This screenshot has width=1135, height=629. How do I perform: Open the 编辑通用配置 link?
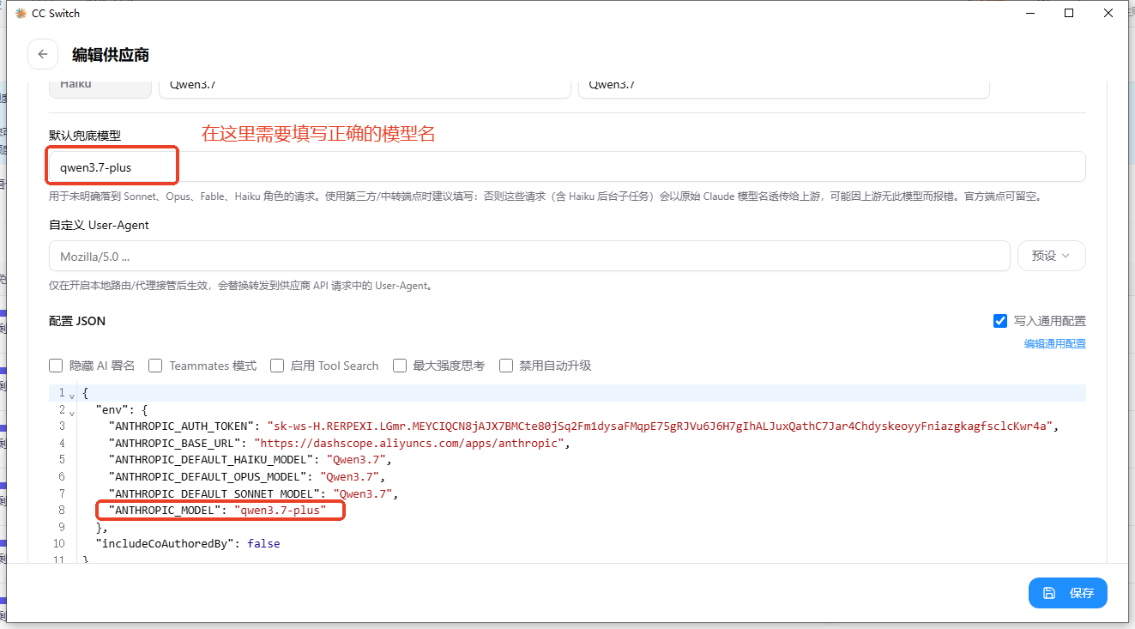tap(1054, 343)
